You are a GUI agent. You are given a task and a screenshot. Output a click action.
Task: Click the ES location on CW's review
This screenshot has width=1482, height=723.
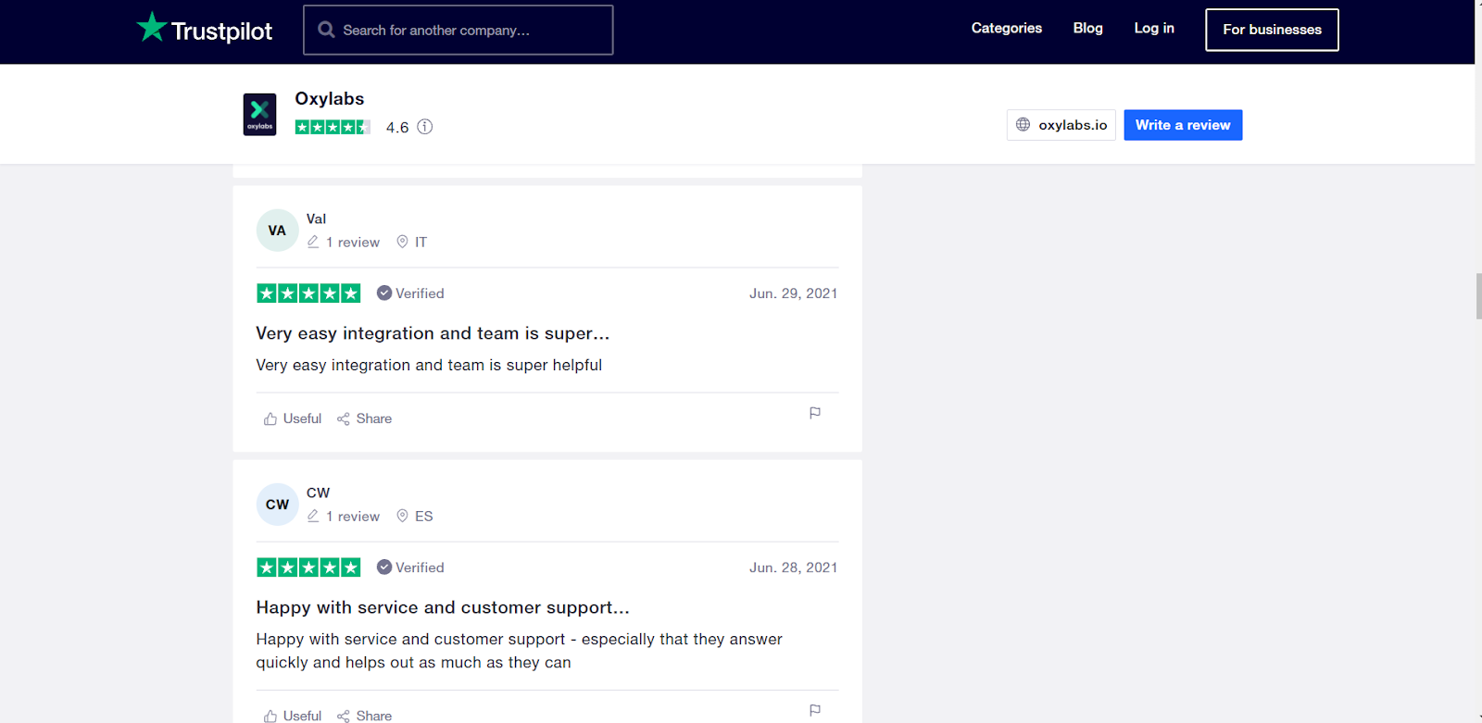pos(415,517)
